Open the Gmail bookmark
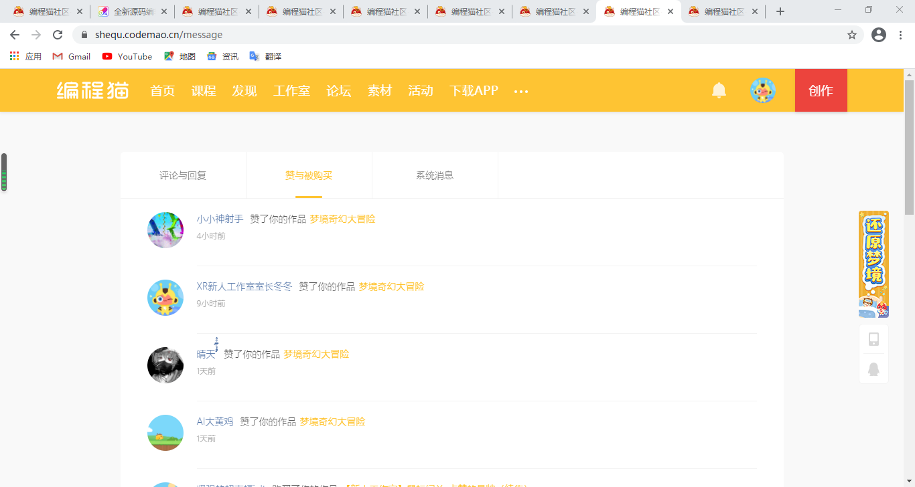 (x=72, y=56)
